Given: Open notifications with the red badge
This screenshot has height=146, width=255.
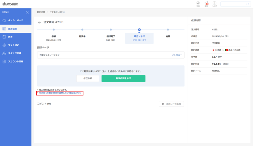Looking at the screenshot, I should pyautogui.click(x=206, y=4).
